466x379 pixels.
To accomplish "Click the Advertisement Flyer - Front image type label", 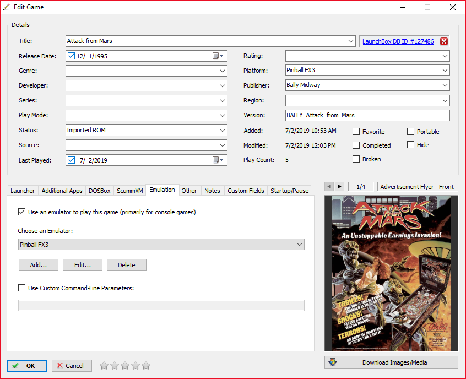I will coord(417,187).
